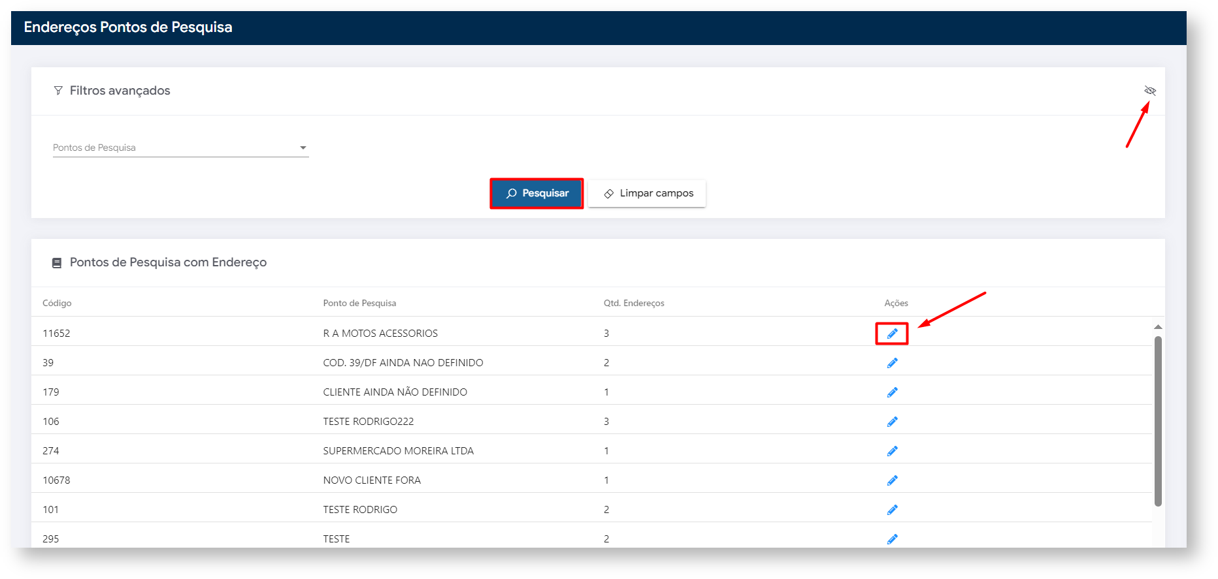The width and height of the screenshot is (1218, 579).
Task: Open edit for TESTE RODRIGO row
Action: coord(892,510)
